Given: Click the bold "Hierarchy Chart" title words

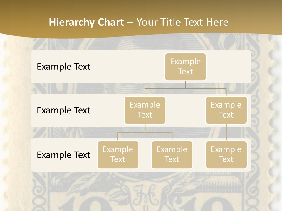Looking at the screenshot, I should click(86, 22).
